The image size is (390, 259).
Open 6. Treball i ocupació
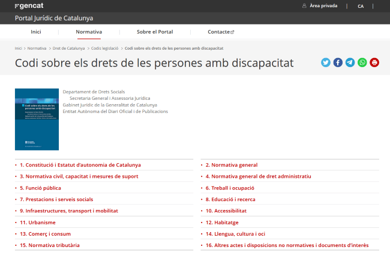pyautogui.click(x=230, y=188)
